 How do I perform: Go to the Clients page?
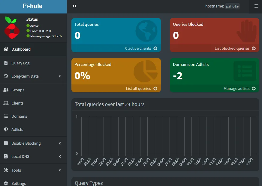point(33,103)
